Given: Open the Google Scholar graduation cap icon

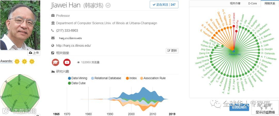Looking at the screenshot, I should (x=56, y=62).
